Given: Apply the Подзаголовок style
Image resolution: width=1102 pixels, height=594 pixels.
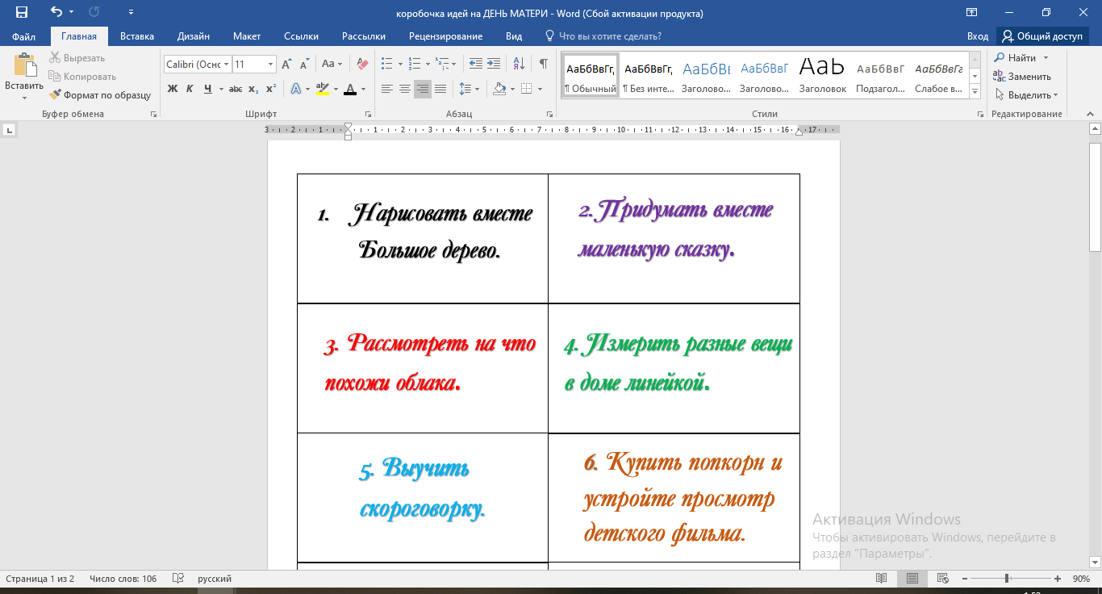Looking at the screenshot, I should coord(880,77).
